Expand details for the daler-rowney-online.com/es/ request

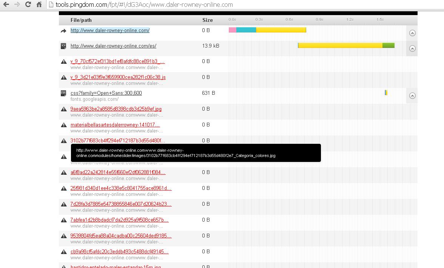(412, 48)
